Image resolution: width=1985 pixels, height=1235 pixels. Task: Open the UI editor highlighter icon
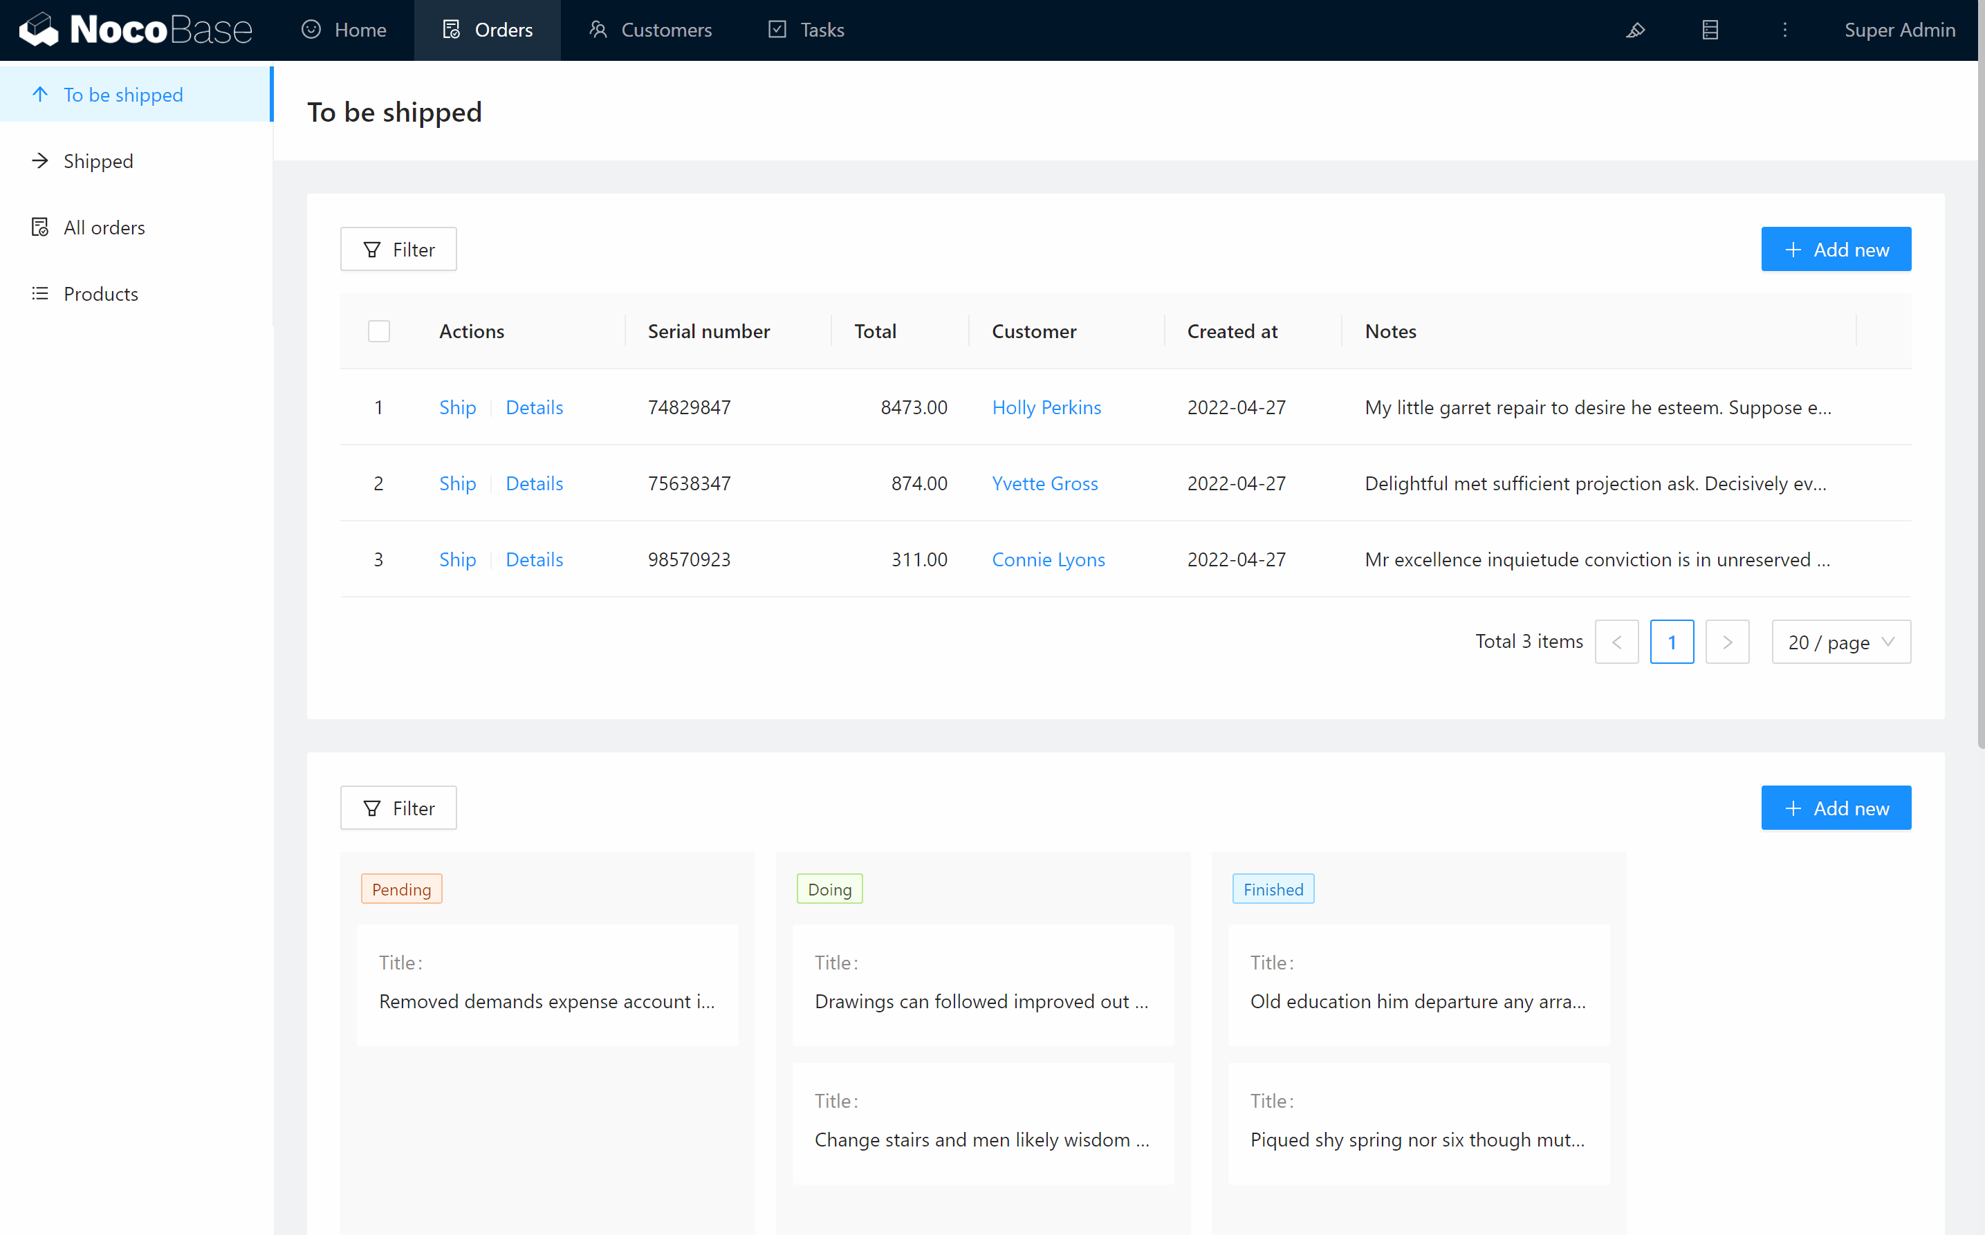(1634, 30)
